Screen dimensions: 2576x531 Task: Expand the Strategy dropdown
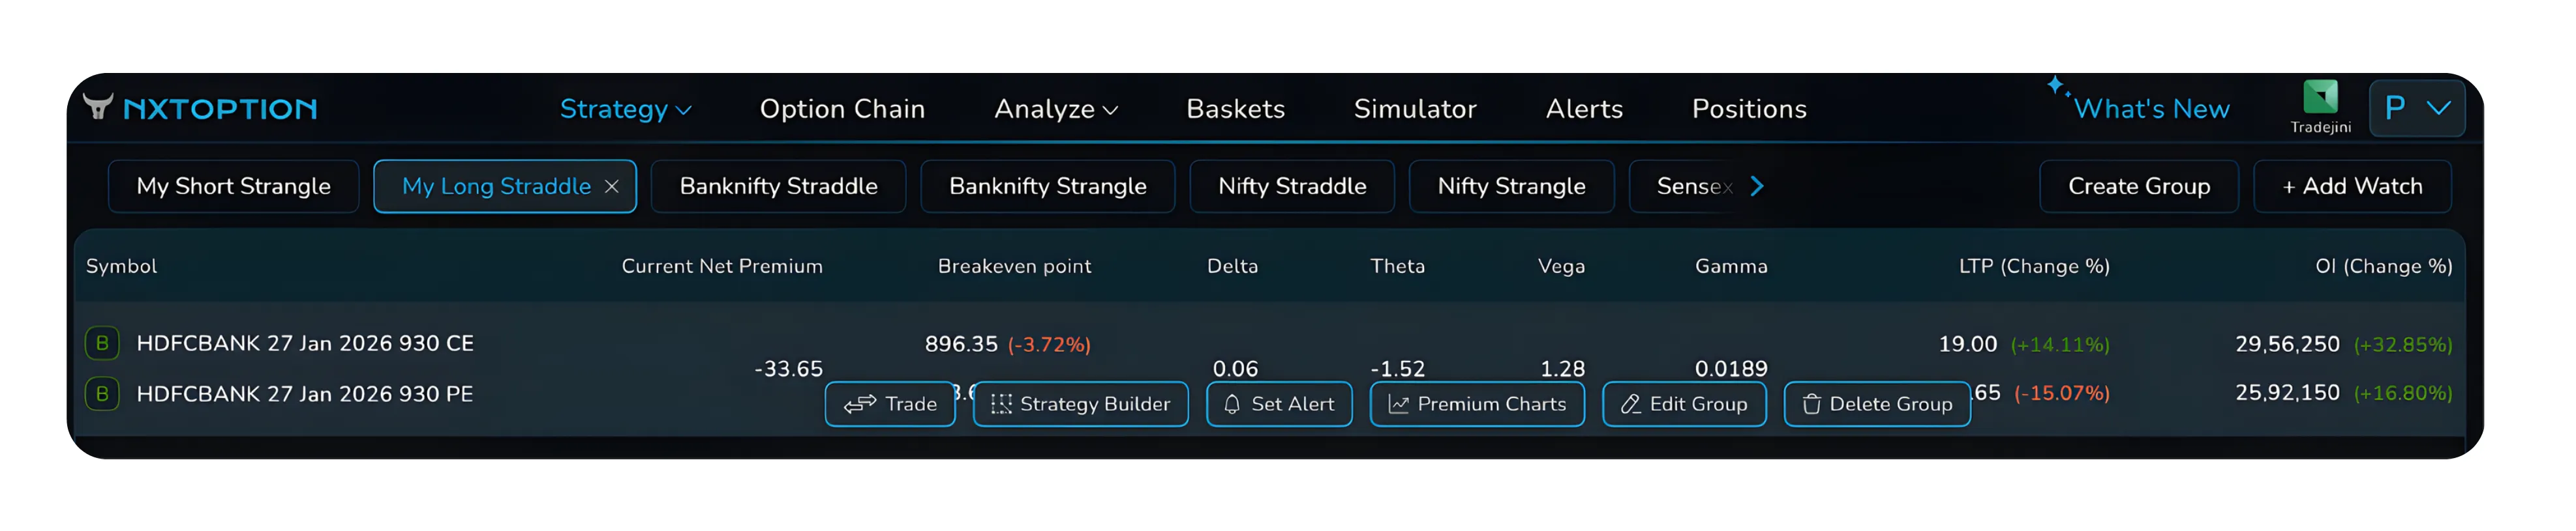624,109
